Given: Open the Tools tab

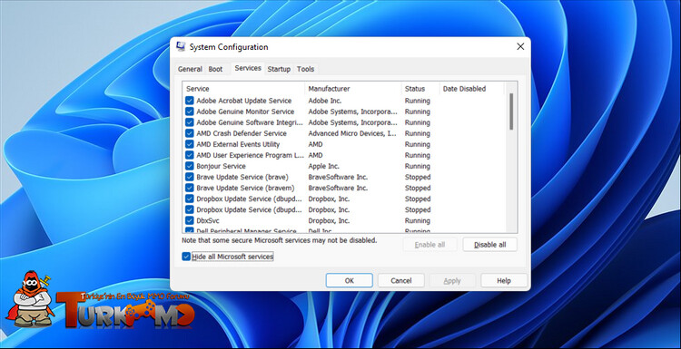Looking at the screenshot, I should [x=305, y=69].
